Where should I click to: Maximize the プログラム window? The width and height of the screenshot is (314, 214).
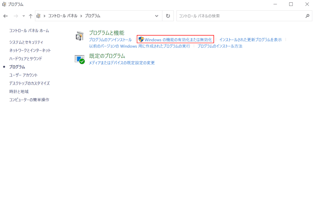(291, 4)
